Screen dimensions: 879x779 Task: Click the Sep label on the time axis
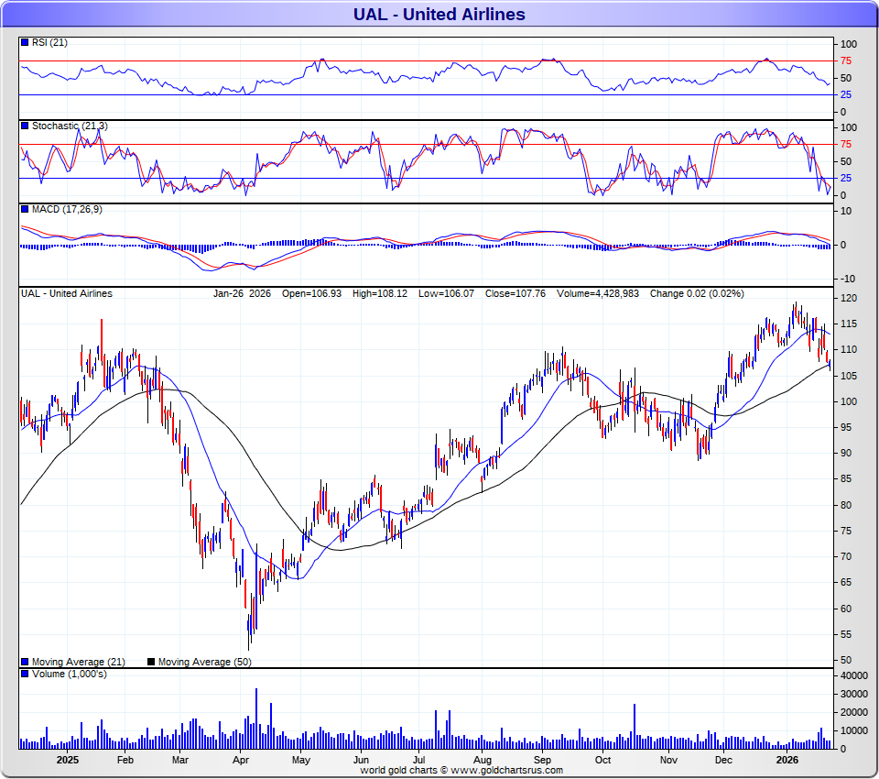point(542,760)
